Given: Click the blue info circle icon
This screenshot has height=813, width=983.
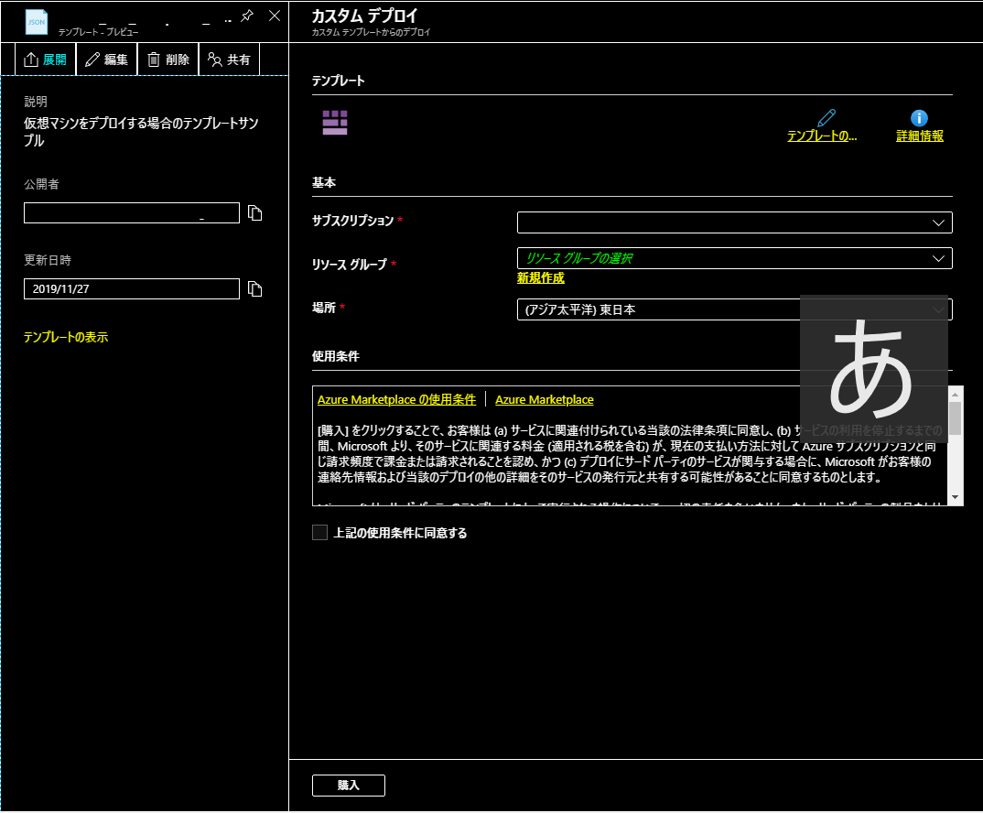Looking at the screenshot, I should pyautogui.click(x=919, y=118).
